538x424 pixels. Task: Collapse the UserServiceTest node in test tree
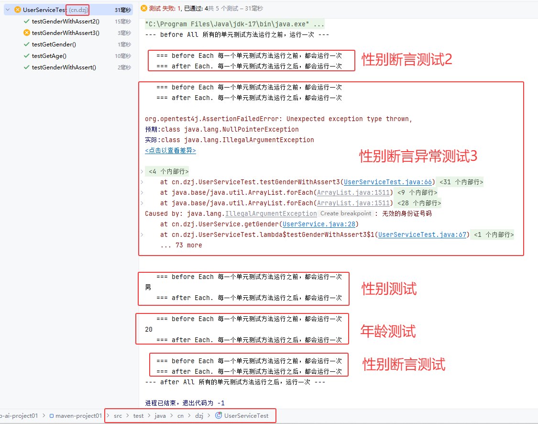[x=8, y=10]
